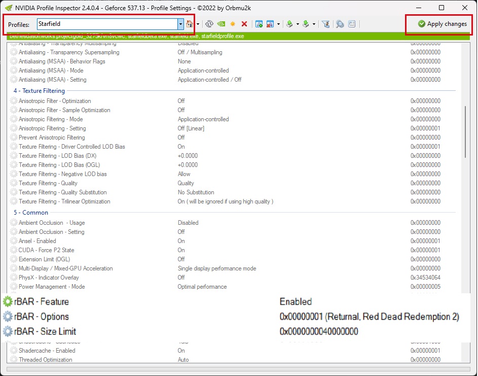
Task: Select the Extension Limit (OGL) row
Action: point(234,259)
